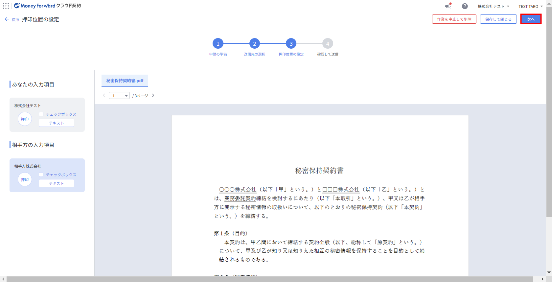Toggle チェックボックス under 株式会社テスト
This screenshot has width=552, height=282.
(x=41, y=114)
